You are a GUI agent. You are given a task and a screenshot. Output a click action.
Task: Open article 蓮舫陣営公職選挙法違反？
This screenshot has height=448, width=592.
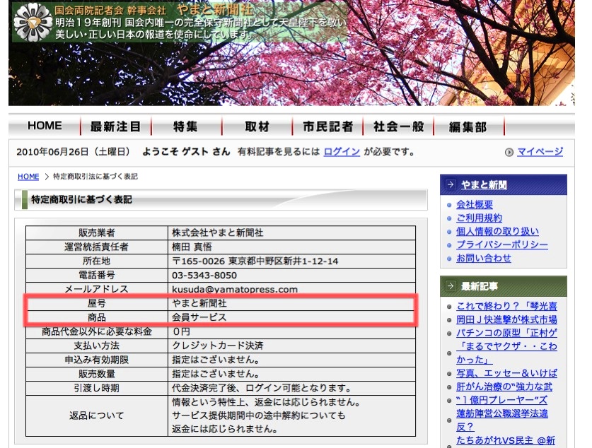(x=502, y=420)
